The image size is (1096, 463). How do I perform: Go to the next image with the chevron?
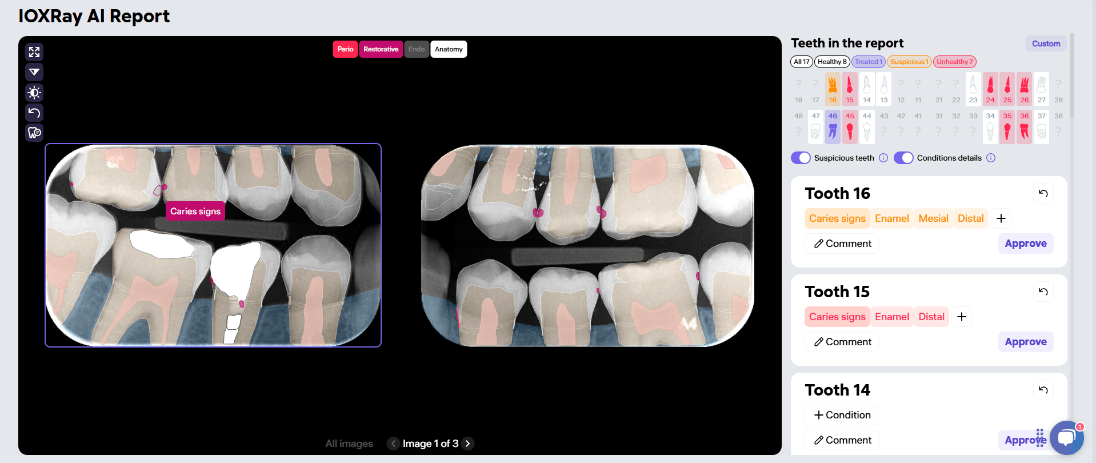pyautogui.click(x=467, y=444)
